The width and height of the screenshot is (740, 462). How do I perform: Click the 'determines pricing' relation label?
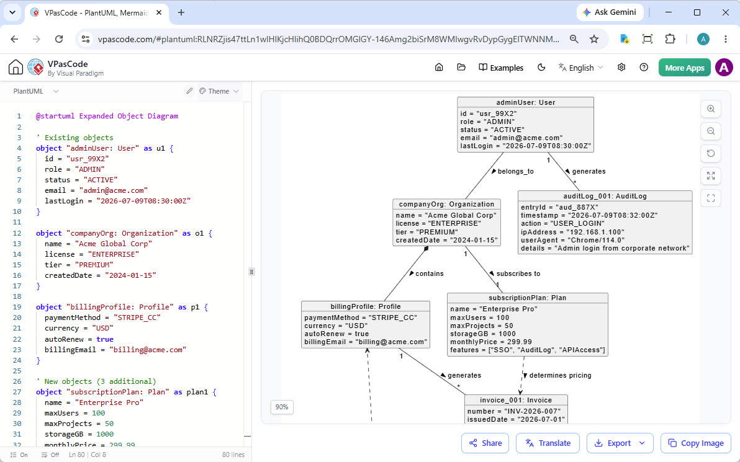click(x=560, y=375)
